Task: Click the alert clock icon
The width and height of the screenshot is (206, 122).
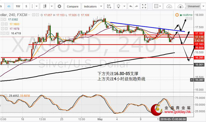Action: click(x=109, y=6)
